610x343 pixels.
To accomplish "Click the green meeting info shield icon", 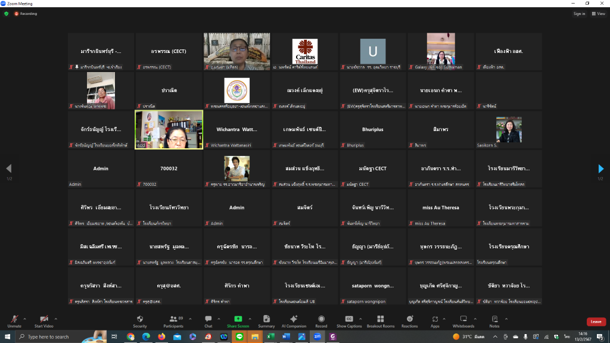I will point(6,14).
